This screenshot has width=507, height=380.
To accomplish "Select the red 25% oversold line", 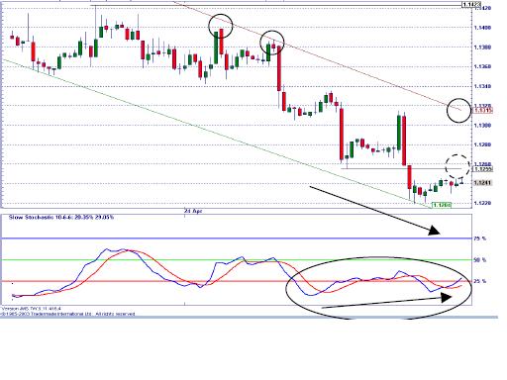I will click(x=237, y=281).
